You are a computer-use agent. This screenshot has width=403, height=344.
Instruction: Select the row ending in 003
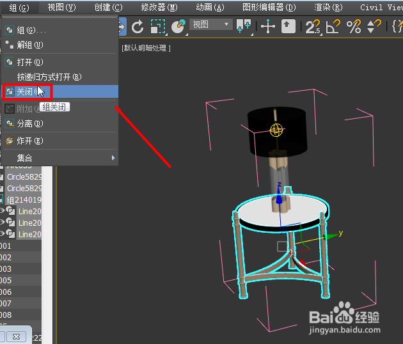point(20,269)
